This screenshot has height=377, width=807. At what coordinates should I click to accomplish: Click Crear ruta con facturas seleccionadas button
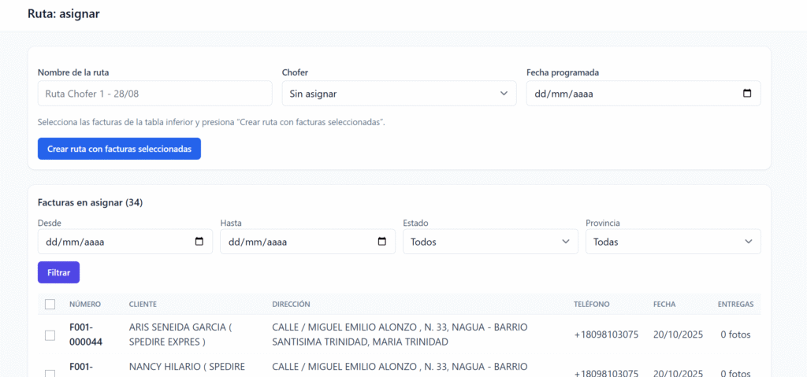click(x=119, y=149)
